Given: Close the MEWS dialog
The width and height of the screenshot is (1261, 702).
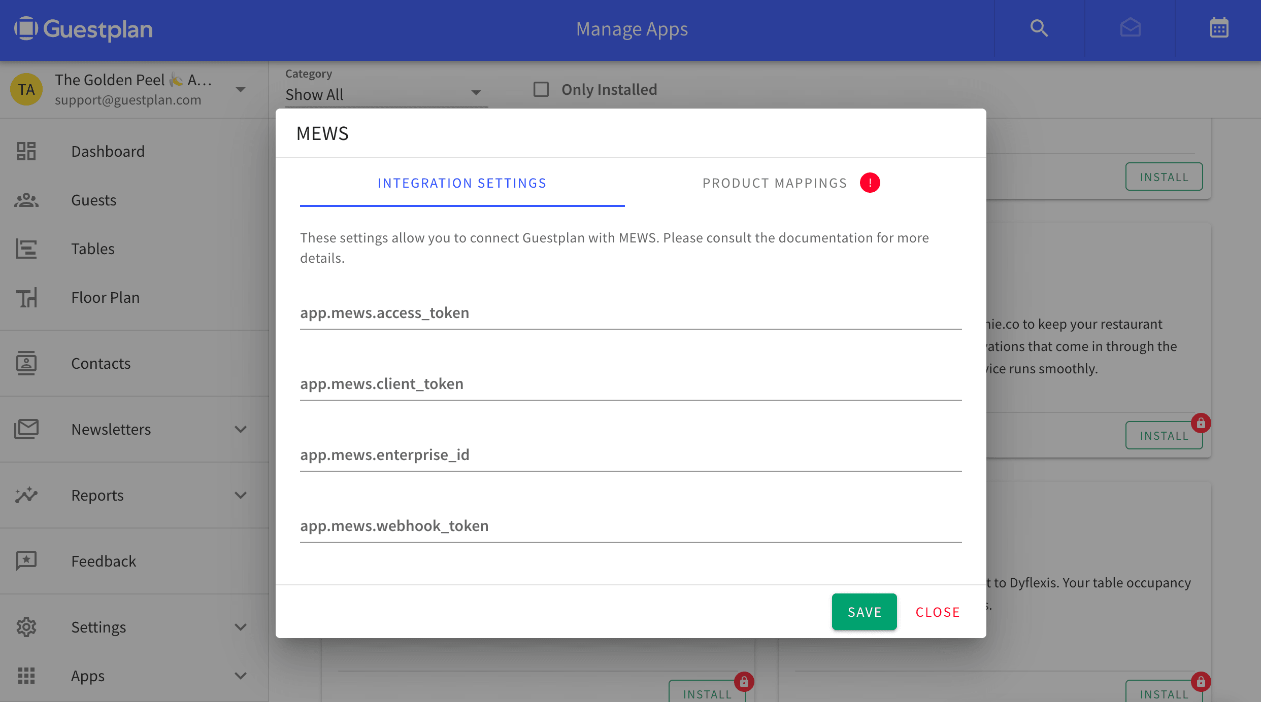Looking at the screenshot, I should tap(938, 612).
